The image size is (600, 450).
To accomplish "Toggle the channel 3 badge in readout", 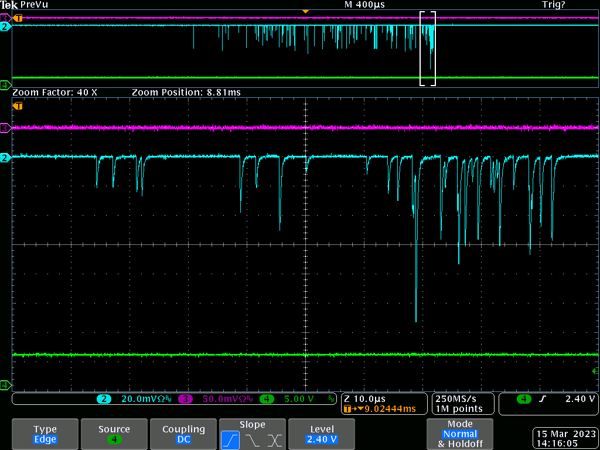I will pyautogui.click(x=185, y=399).
